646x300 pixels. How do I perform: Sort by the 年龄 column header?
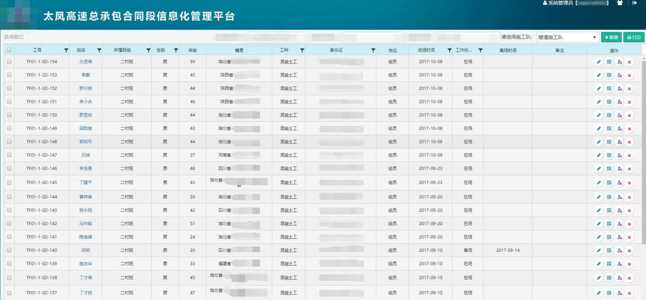(192, 50)
